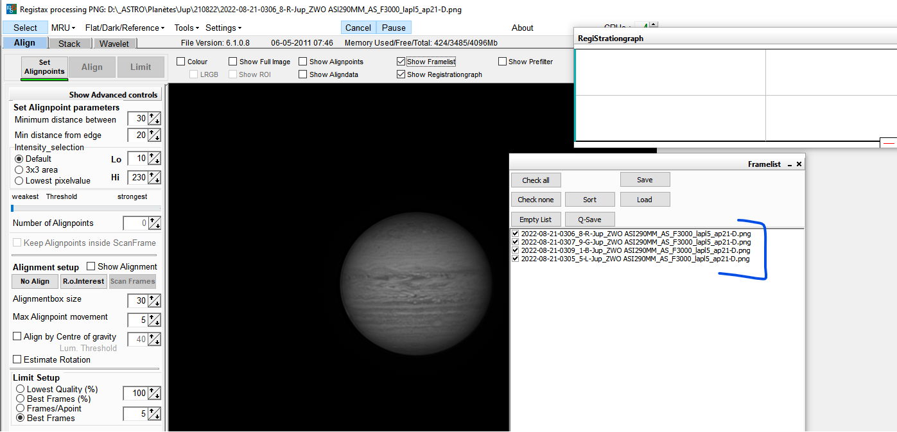Screen dimensions: 897x432
Task: Select Best Frames (%) radio
Action: (21, 399)
